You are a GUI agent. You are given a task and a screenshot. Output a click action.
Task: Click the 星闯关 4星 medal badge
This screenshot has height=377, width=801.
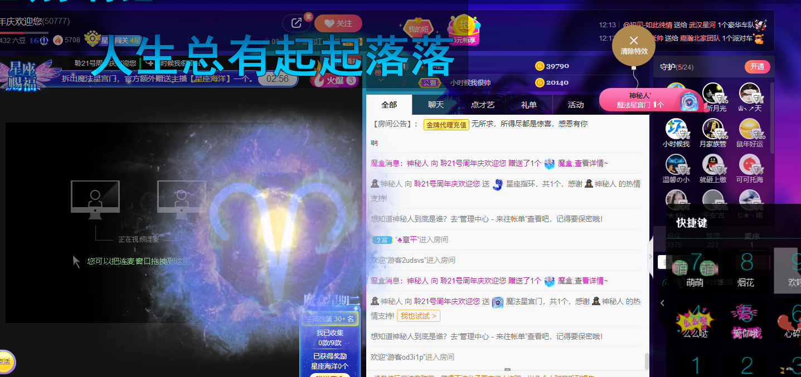click(113, 40)
